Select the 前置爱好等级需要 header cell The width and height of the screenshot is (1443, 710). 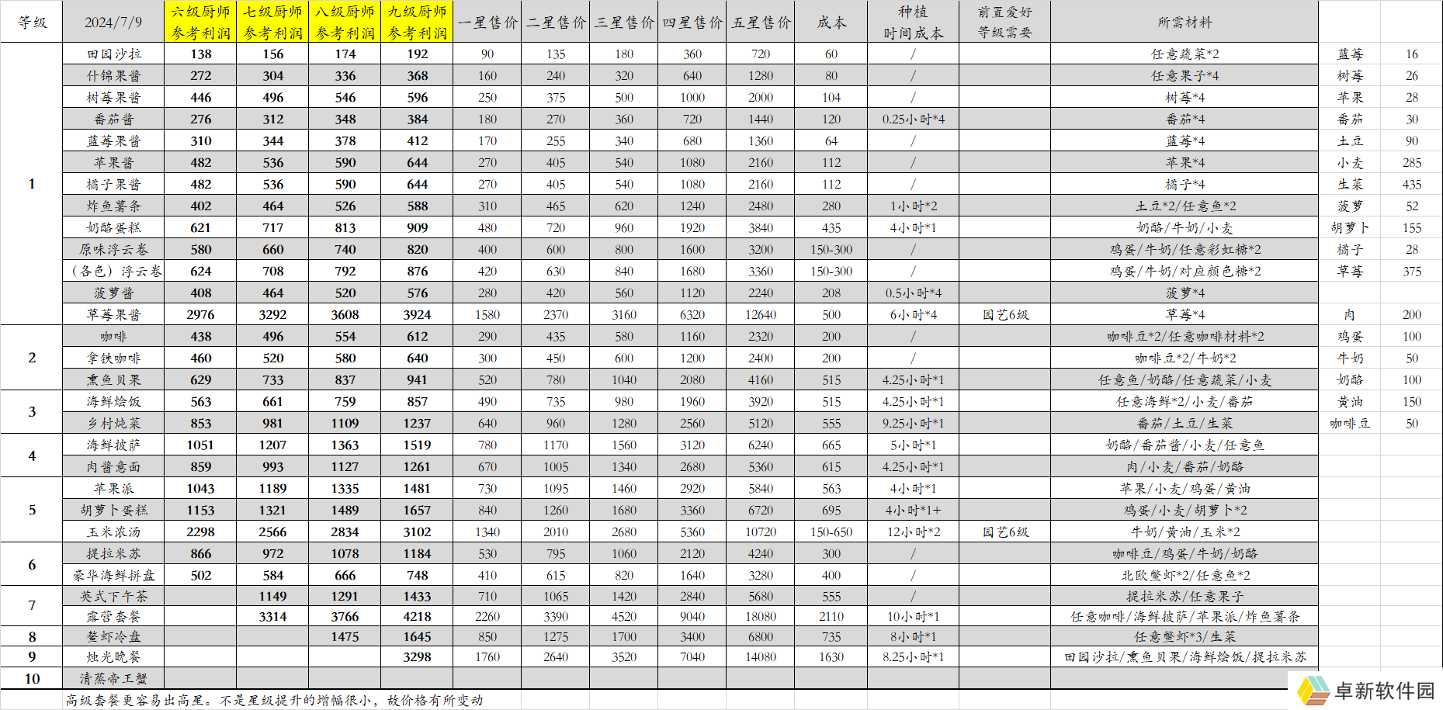[x=1005, y=22]
